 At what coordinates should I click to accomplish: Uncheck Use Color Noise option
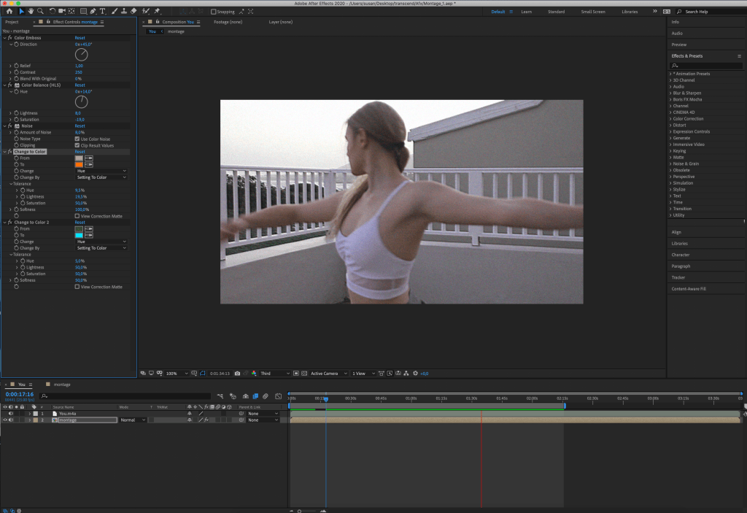tap(77, 139)
